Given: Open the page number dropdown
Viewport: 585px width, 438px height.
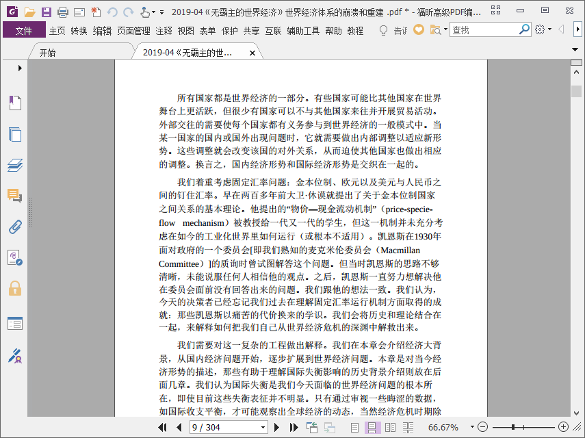Looking at the screenshot, I should tap(263, 428).
